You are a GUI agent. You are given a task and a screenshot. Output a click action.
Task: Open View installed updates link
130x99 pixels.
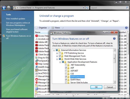15,19
